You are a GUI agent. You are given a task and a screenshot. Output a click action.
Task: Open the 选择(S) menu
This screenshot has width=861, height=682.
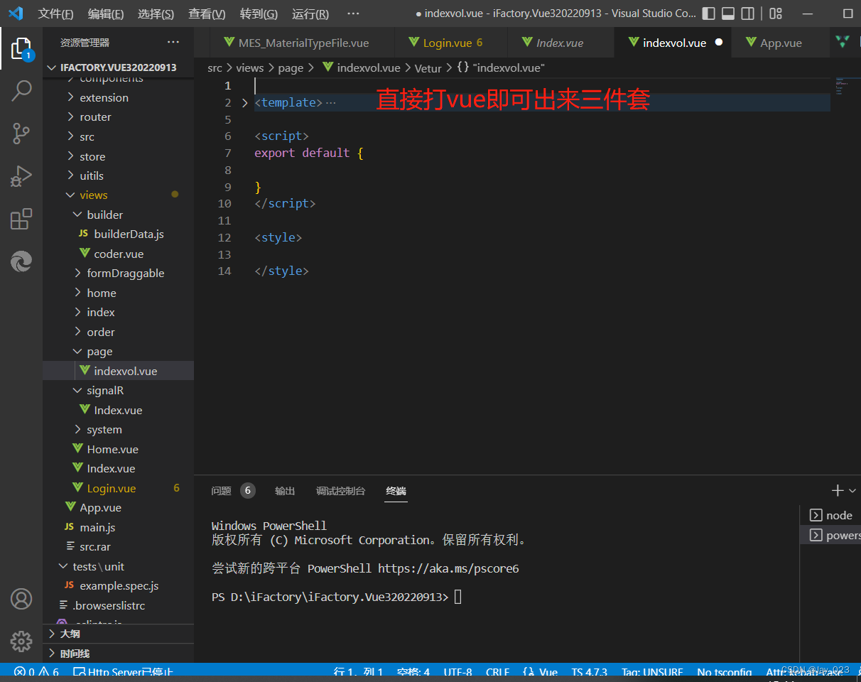coord(156,13)
